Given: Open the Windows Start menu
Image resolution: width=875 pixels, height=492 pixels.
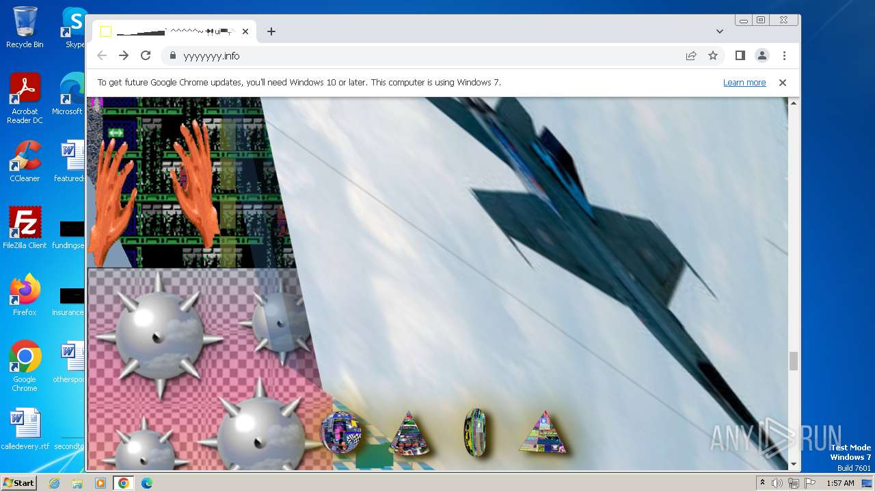Looking at the screenshot, I should [18, 482].
